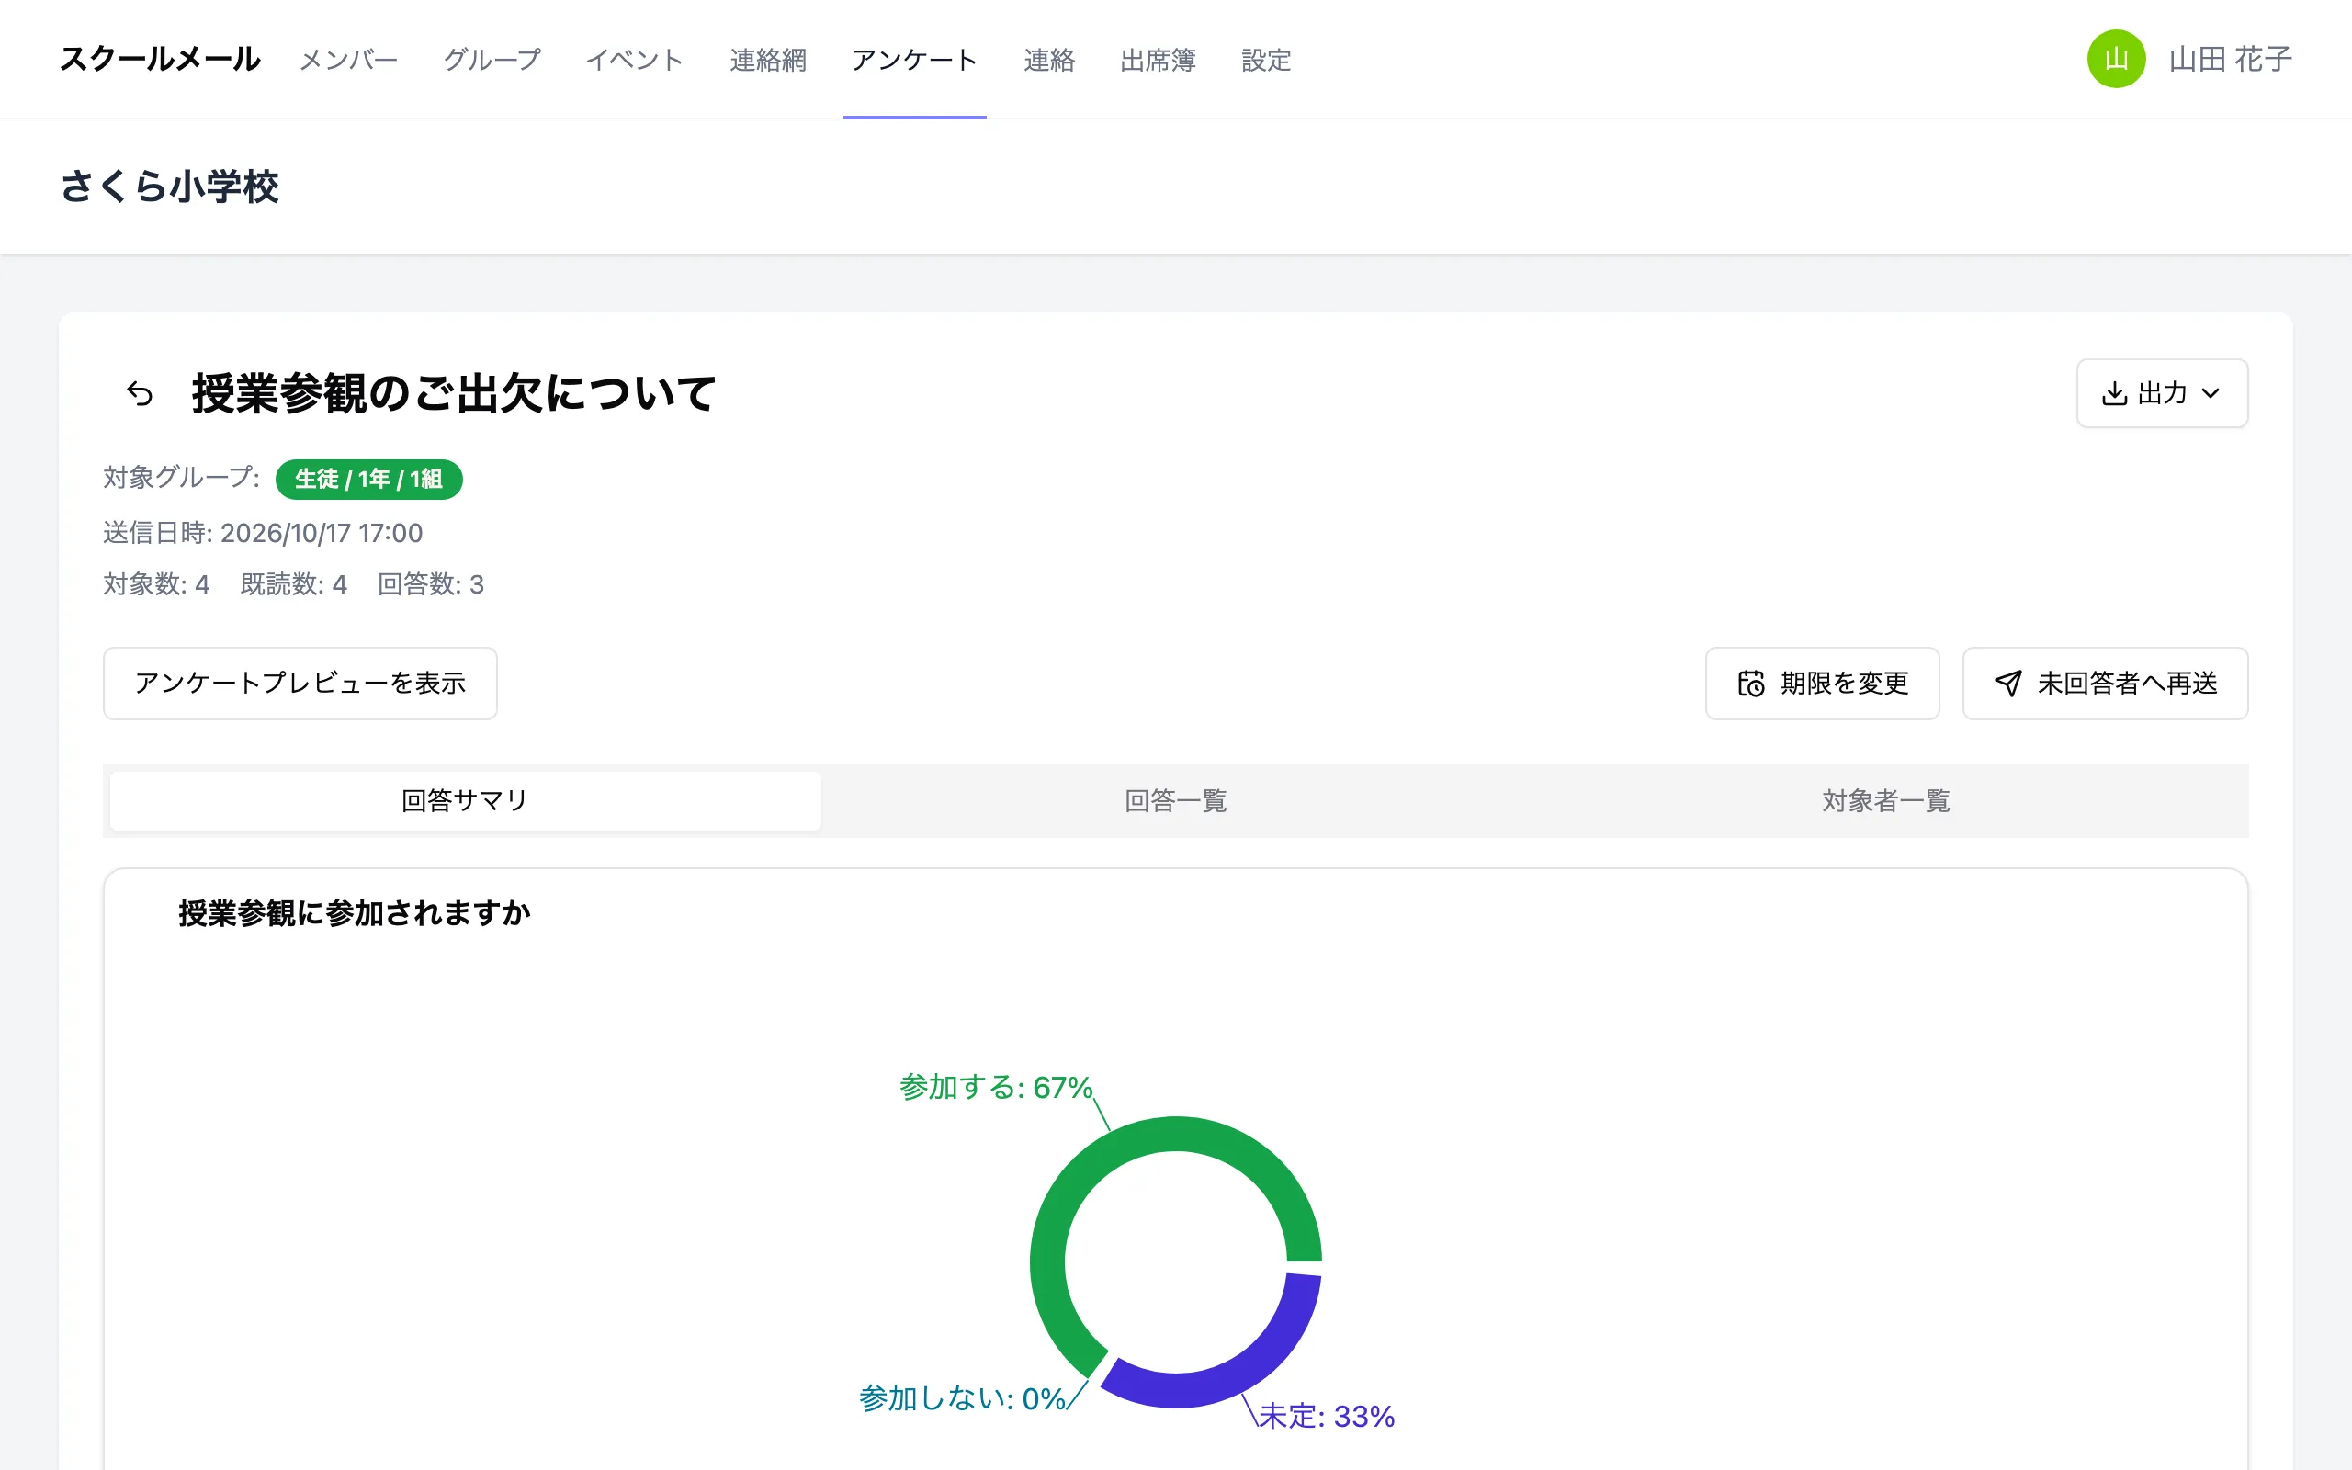Viewport: 2352px width, 1470px height.
Task: Open the 連絡網 menu
Action: pos(768,61)
